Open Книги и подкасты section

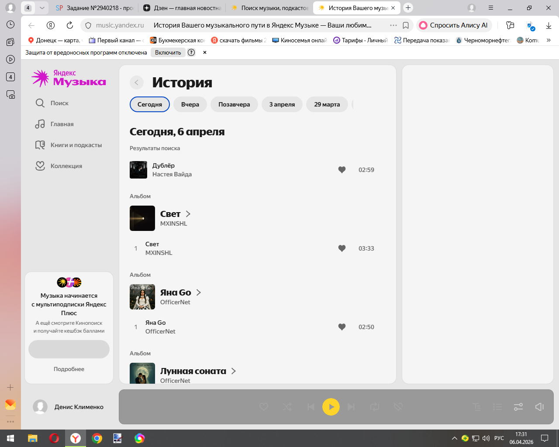tap(69, 145)
